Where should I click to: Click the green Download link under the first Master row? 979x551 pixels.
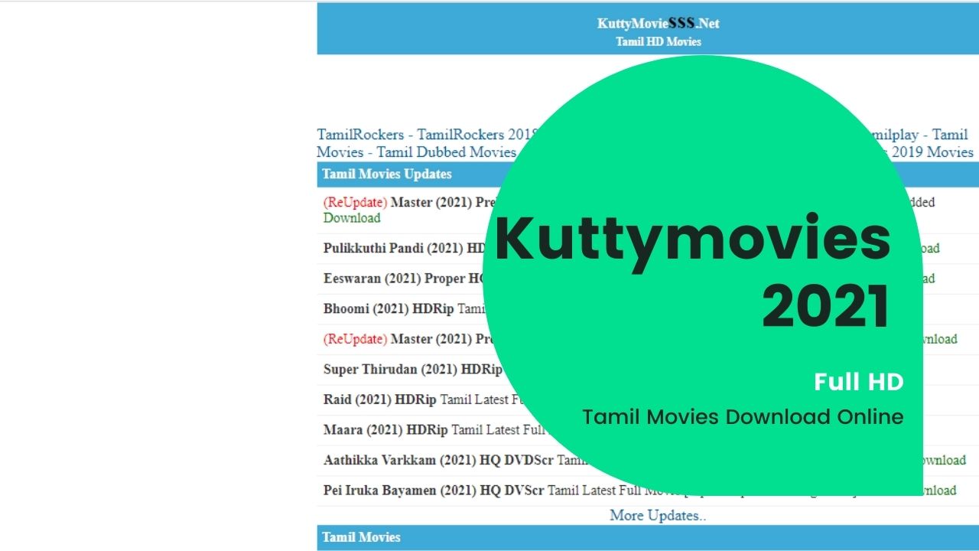[352, 218]
